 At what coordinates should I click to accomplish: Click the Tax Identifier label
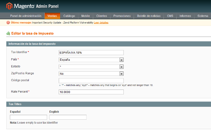coord(19,52)
